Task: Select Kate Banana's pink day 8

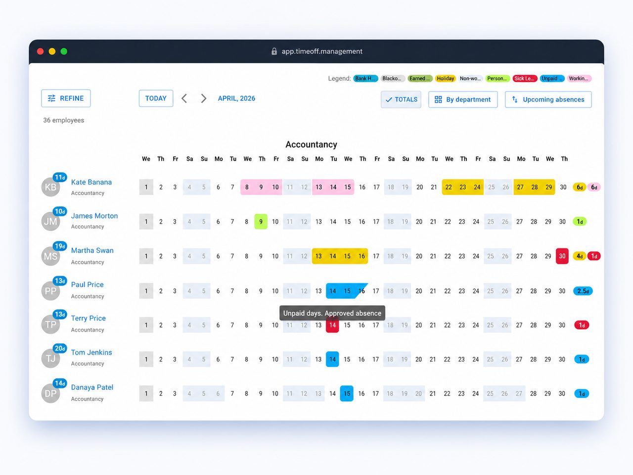Action: (x=247, y=187)
